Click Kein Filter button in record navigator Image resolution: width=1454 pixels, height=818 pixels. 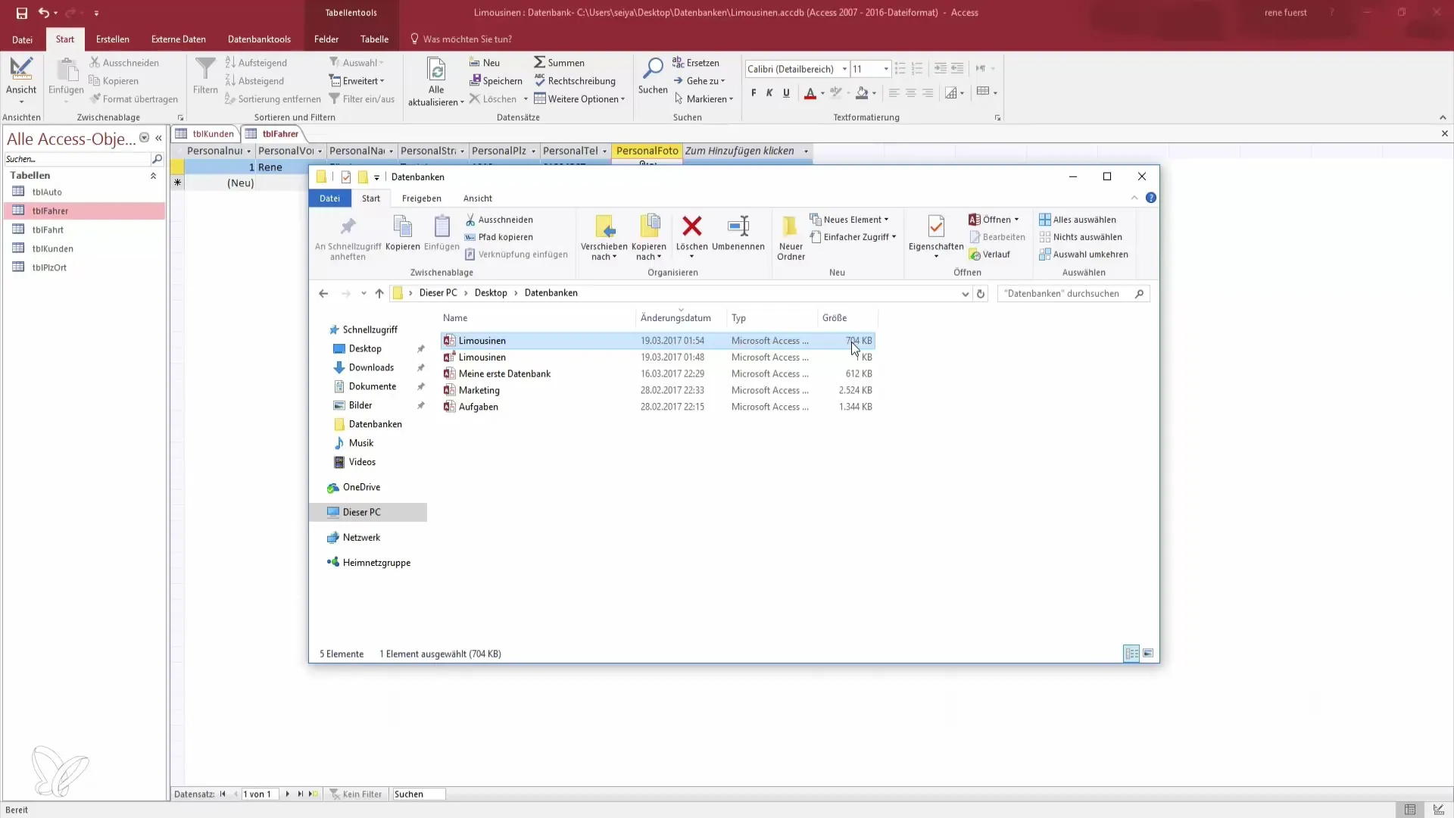click(x=355, y=795)
